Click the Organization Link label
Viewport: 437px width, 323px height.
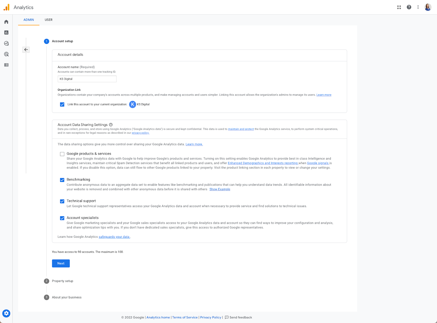69,90
